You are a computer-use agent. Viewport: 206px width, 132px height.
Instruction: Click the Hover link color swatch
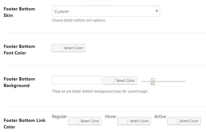(x=123, y=121)
